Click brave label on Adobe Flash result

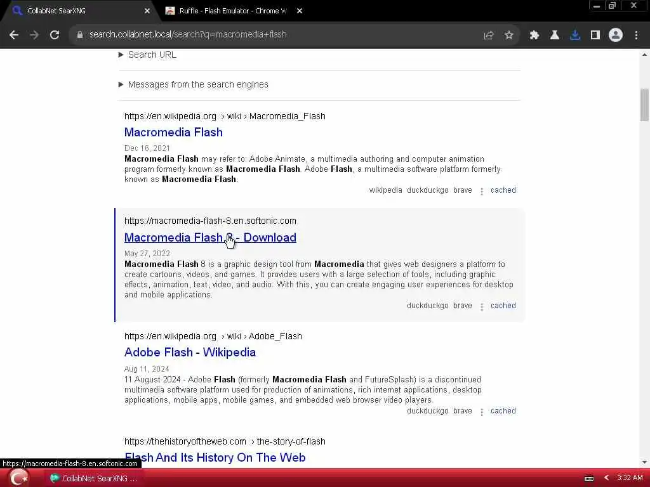(463, 411)
